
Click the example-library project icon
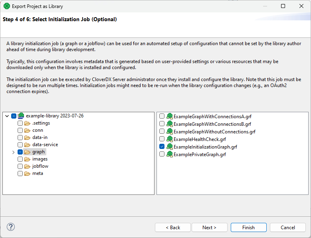pyautogui.click(x=21, y=116)
